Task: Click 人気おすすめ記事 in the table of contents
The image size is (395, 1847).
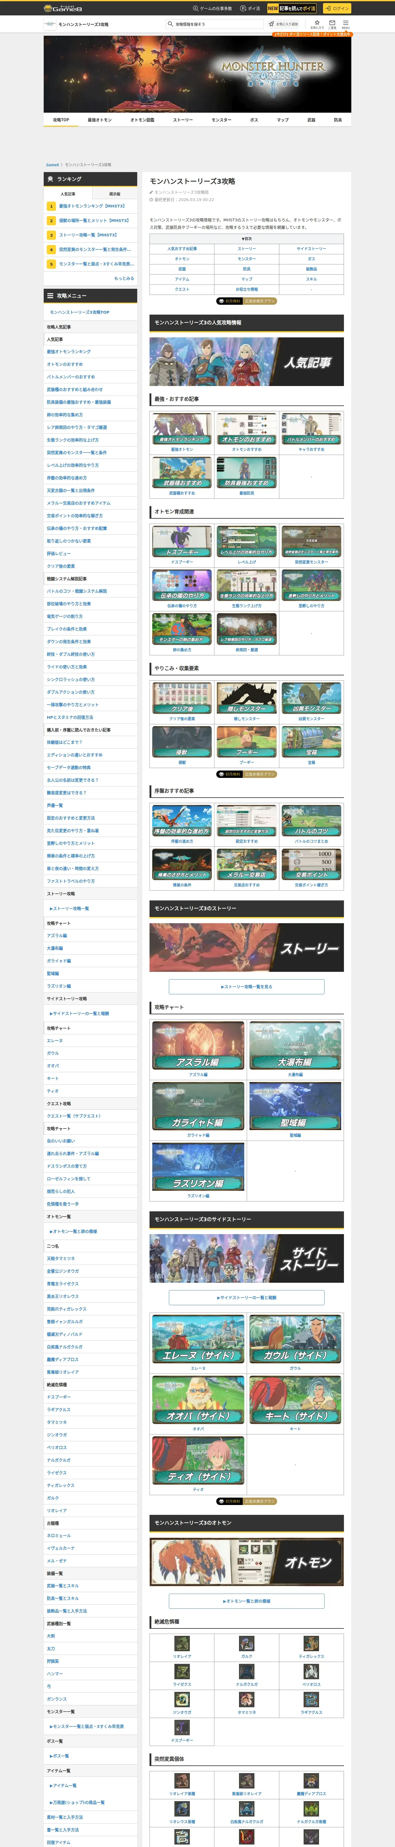Action: tap(182, 249)
